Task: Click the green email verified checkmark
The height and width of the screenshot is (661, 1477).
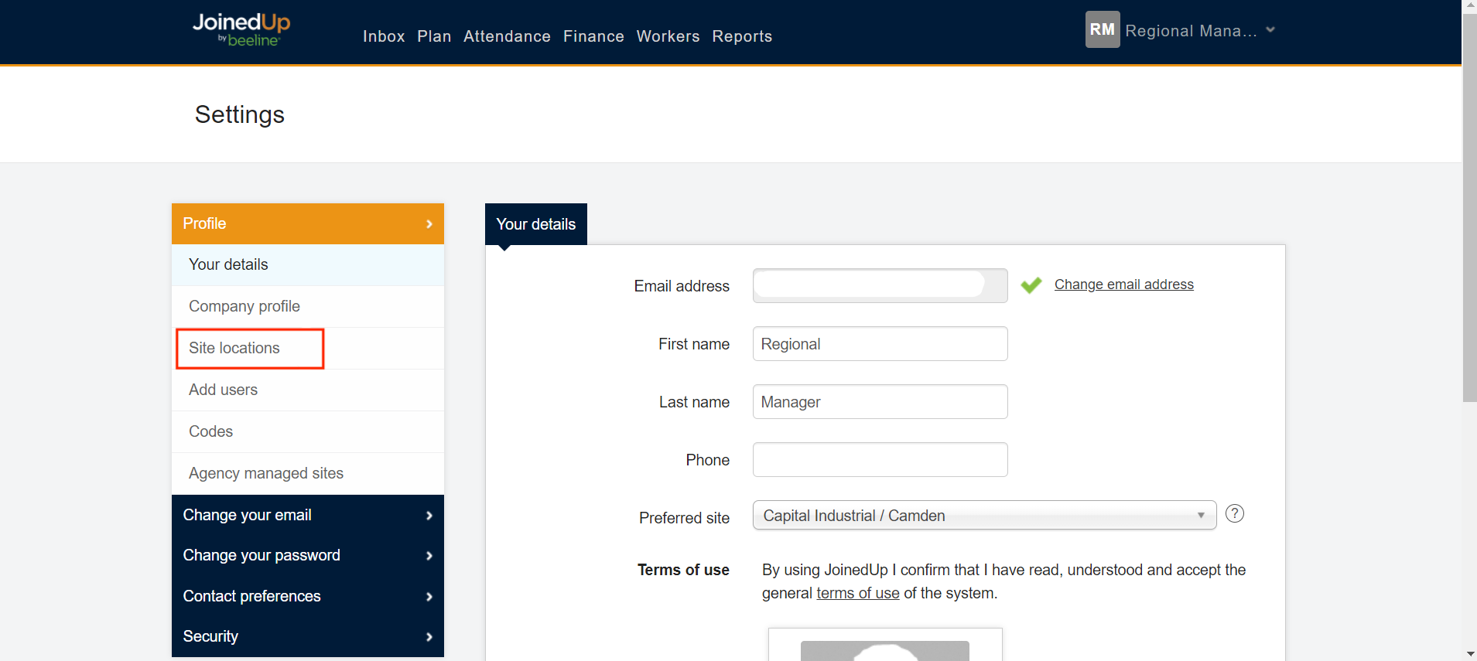Action: click(x=1031, y=285)
